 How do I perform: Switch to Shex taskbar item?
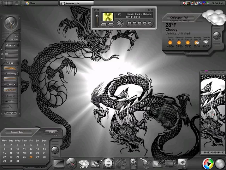41,3
